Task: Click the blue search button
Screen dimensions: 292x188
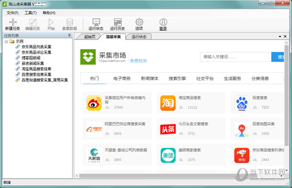Action: point(278,57)
